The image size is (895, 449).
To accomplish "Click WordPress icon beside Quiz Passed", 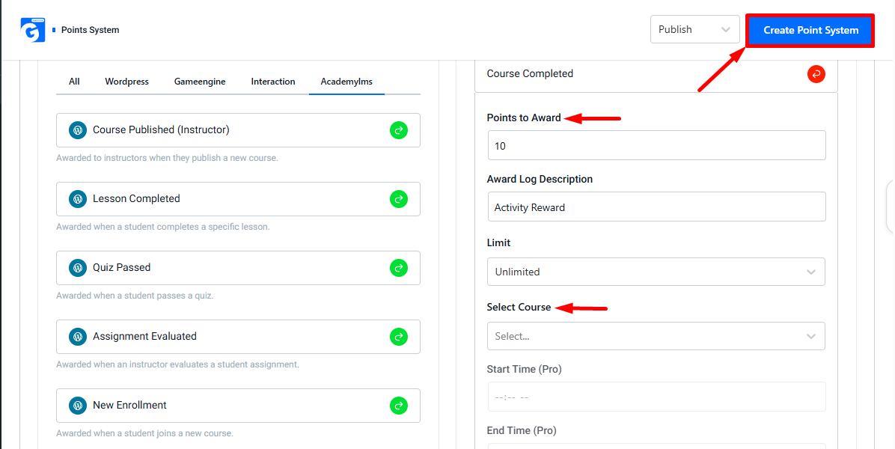I will 77,268.
